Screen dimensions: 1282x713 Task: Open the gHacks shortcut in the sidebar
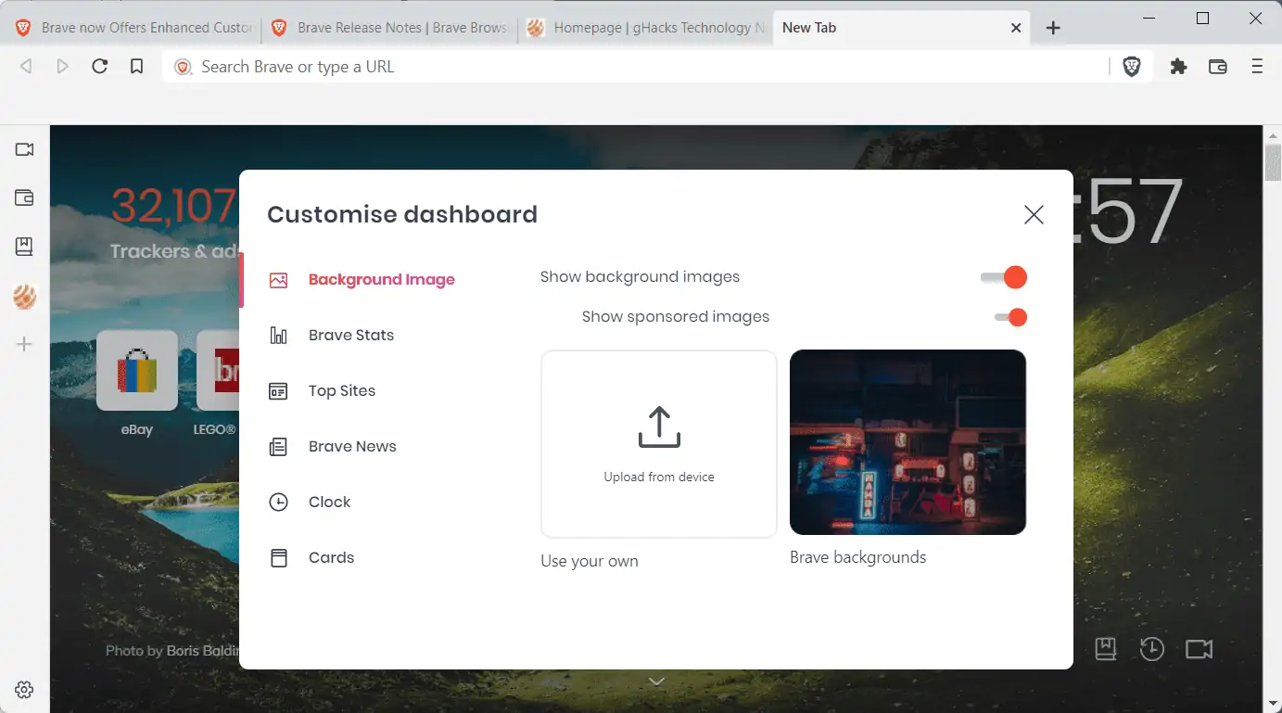click(x=25, y=297)
